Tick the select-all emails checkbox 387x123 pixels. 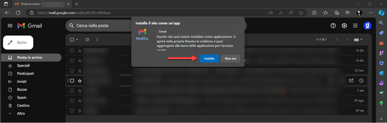pos(72,40)
